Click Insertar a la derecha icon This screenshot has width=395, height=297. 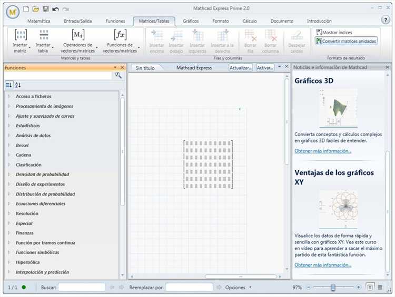pyautogui.click(x=223, y=35)
